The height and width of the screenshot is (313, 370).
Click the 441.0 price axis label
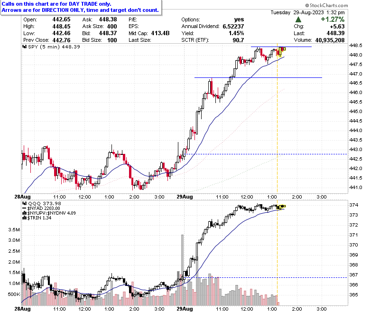coord(356,188)
